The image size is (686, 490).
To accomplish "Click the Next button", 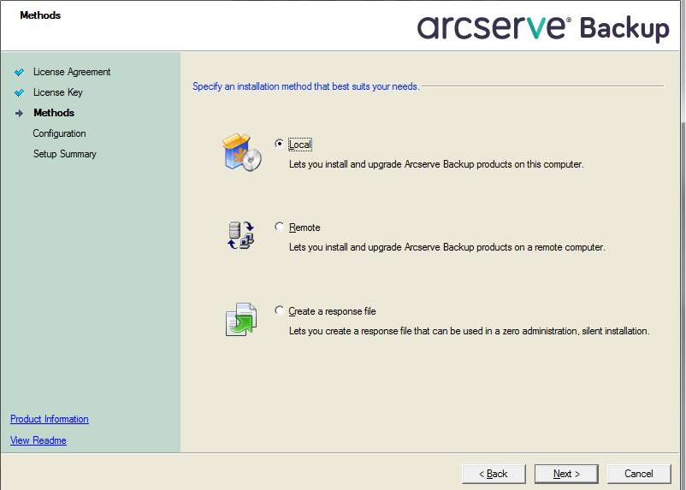I will click(566, 474).
